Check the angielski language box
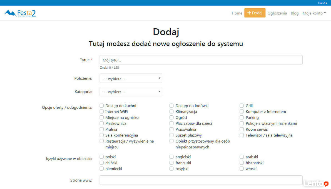331x189 pixels. [172, 157]
